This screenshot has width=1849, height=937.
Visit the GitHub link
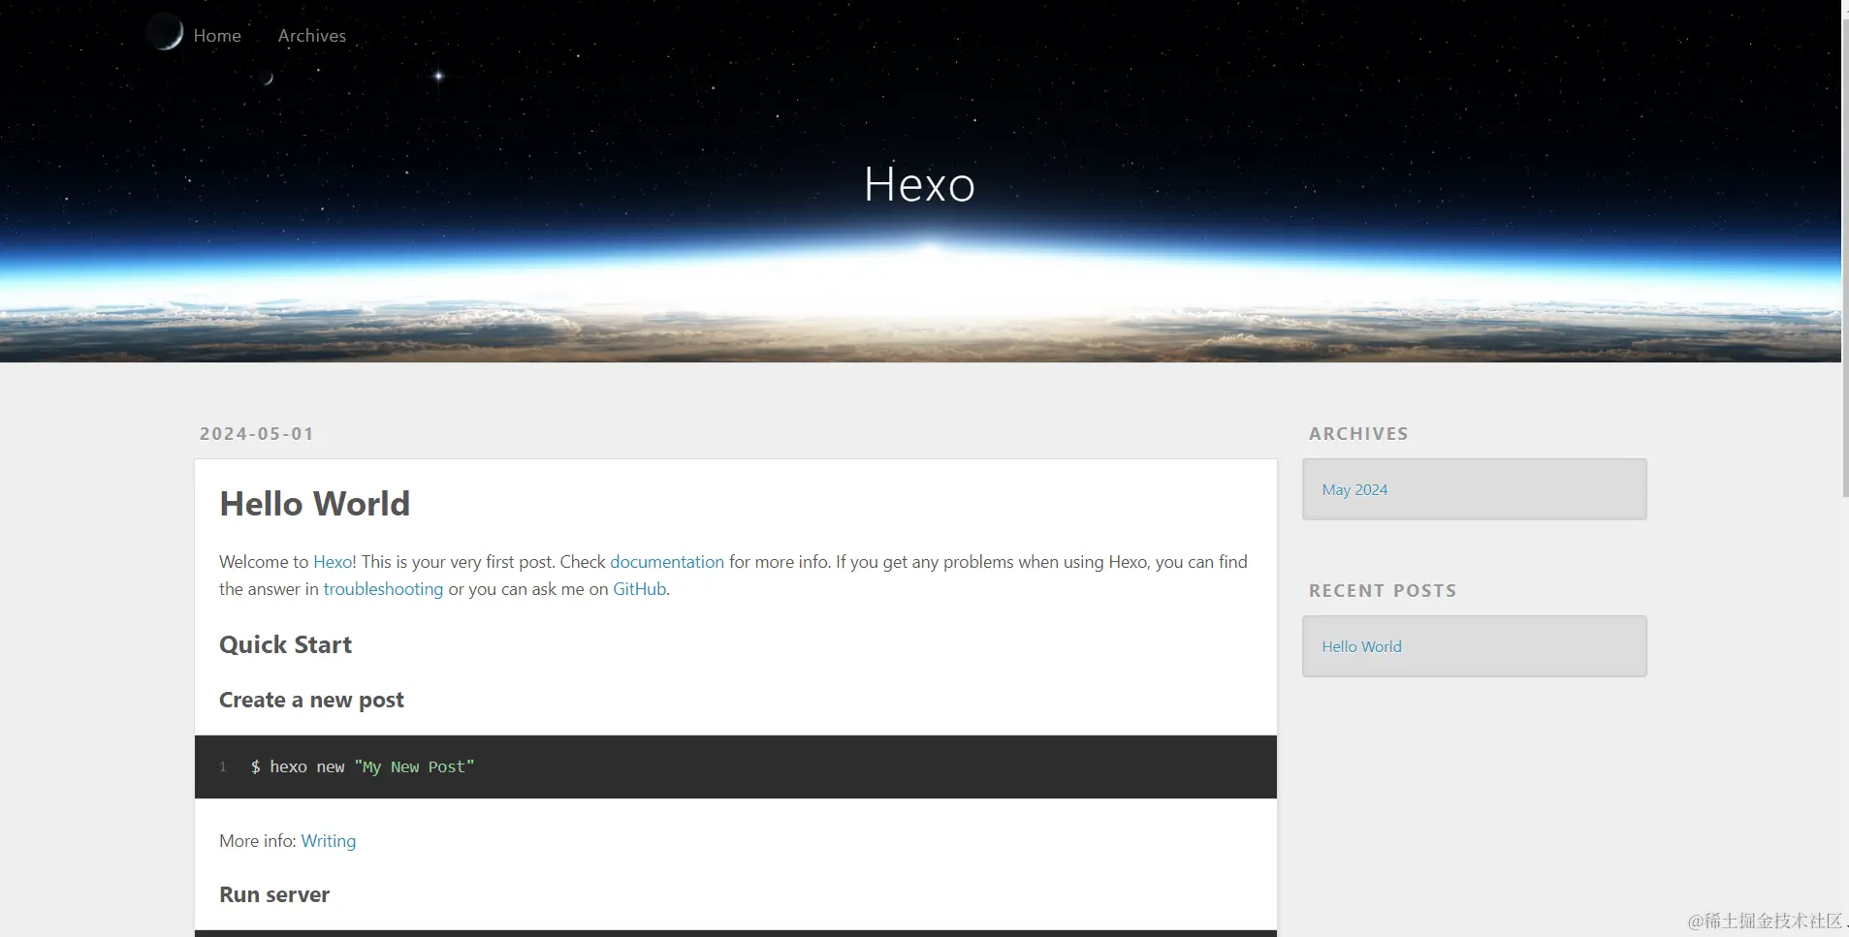coord(639,588)
